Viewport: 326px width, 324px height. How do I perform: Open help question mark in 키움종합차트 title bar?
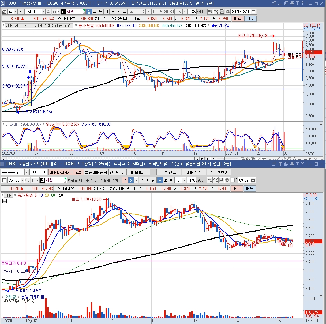(302, 3)
